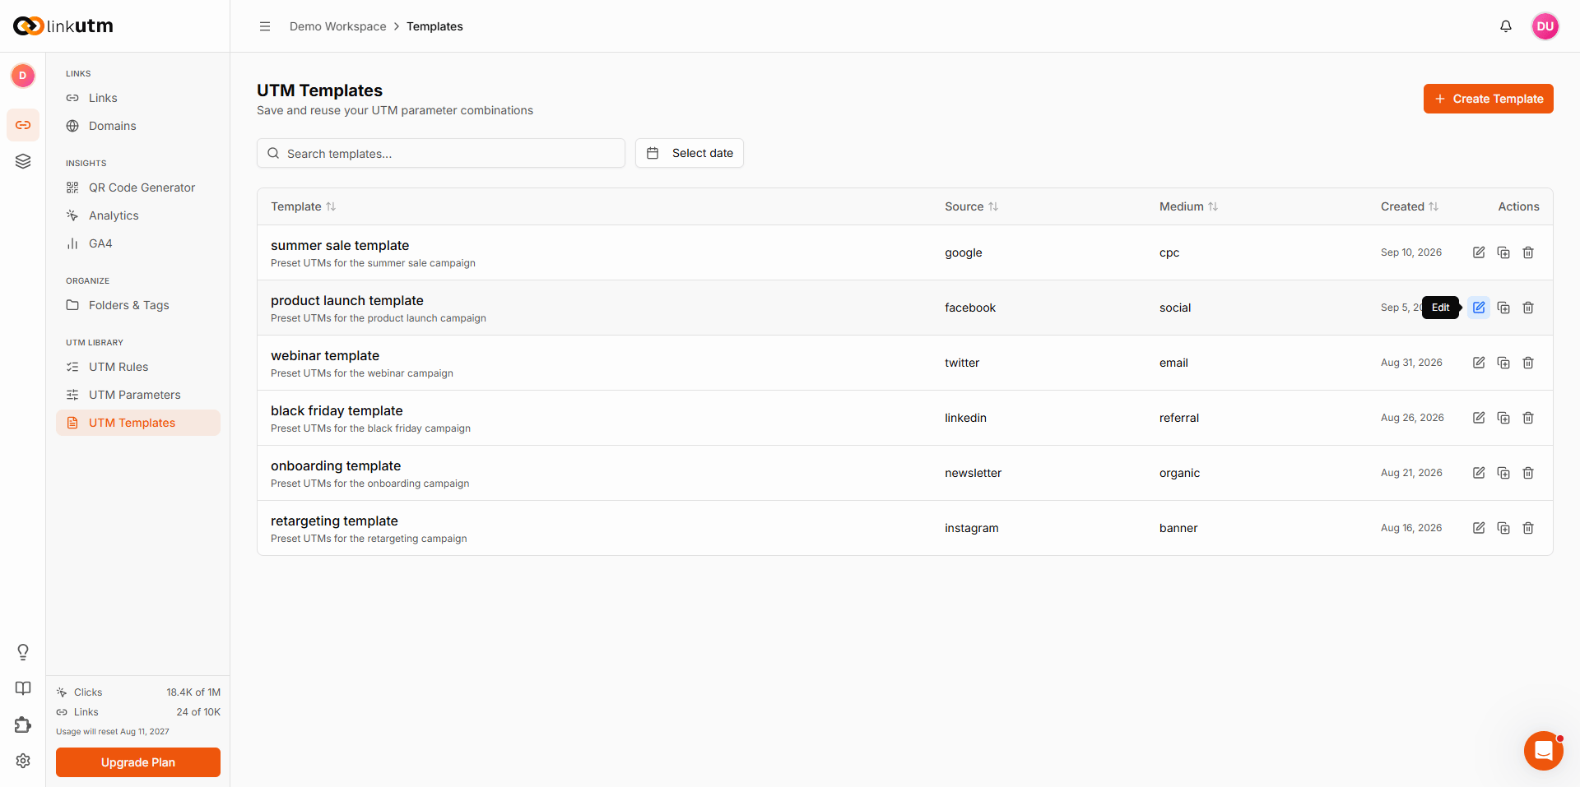Edit the webinar template

(1479, 363)
